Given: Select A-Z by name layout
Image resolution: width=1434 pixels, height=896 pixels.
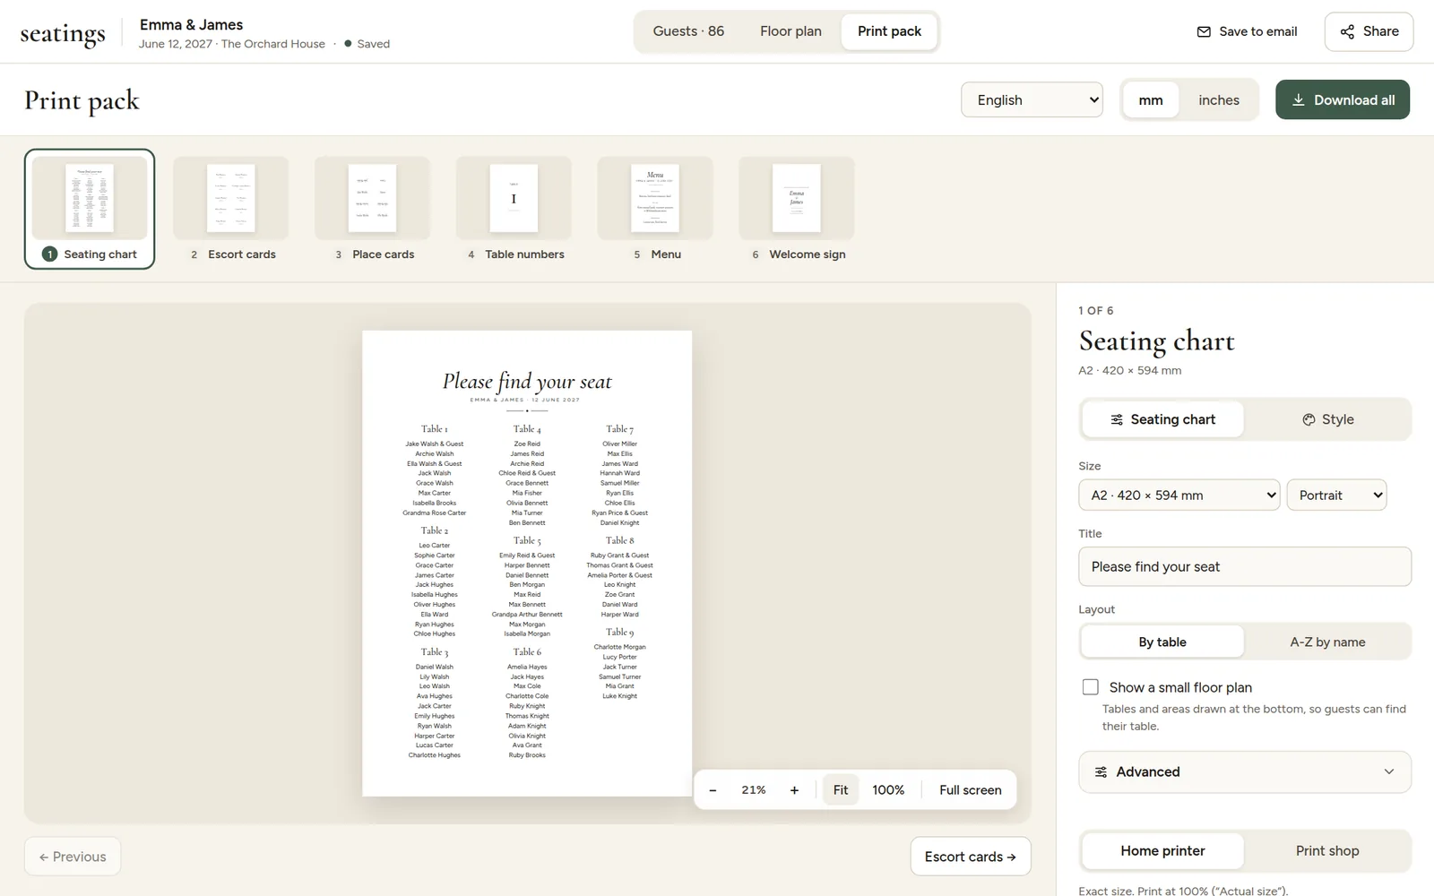Looking at the screenshot, I should (x=1327, y=642).
